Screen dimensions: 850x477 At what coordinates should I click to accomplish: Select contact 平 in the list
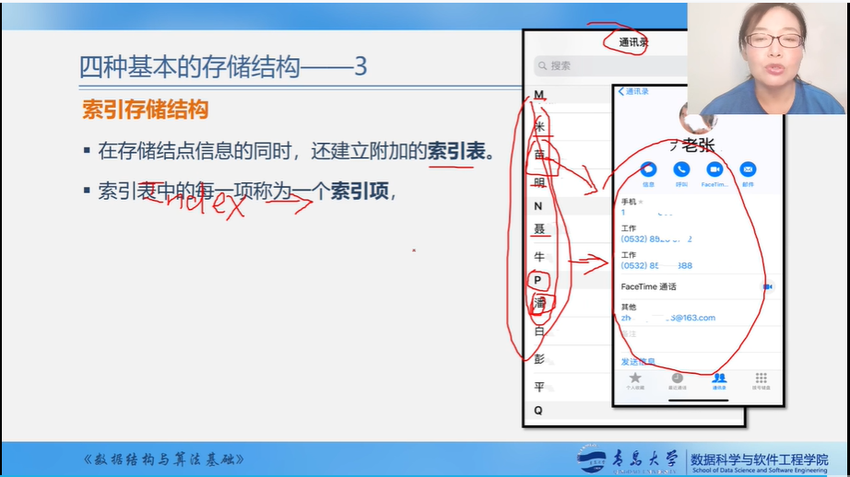[539, 387]
